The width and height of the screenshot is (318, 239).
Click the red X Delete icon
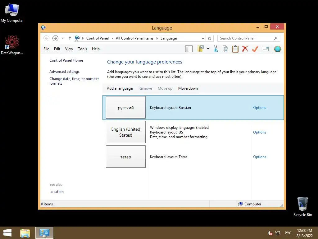(245, 49)
